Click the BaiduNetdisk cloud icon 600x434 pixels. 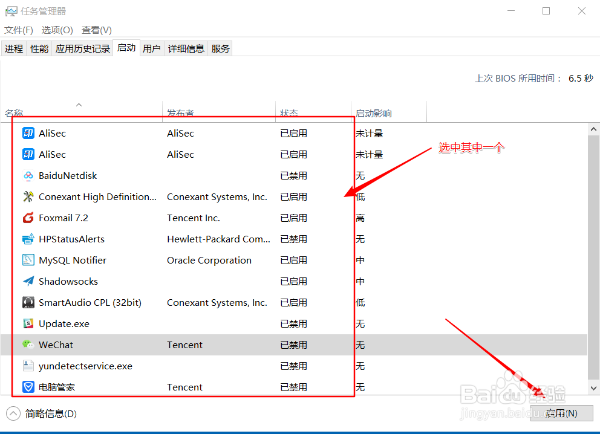pyautogui.click(x=28, y=175)
